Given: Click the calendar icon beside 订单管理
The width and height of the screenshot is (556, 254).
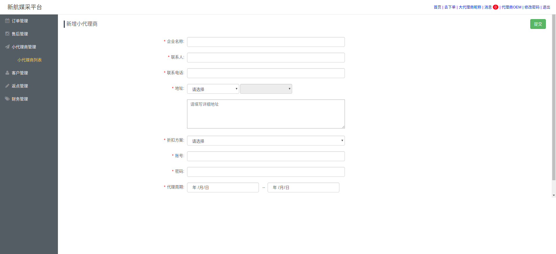Looking at the screenshot, I should coord(7,21).
